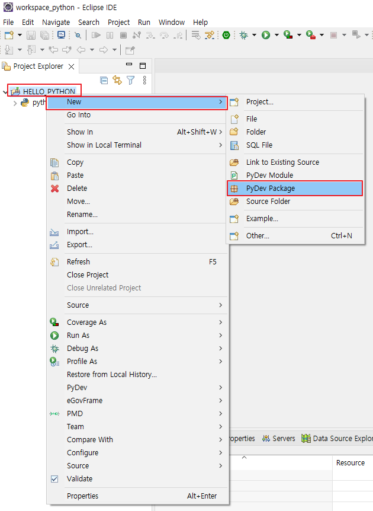The height and width of the screenshot is (511, 373).
Task: Click the Resume debug toolbar icon
Action: 96,35
